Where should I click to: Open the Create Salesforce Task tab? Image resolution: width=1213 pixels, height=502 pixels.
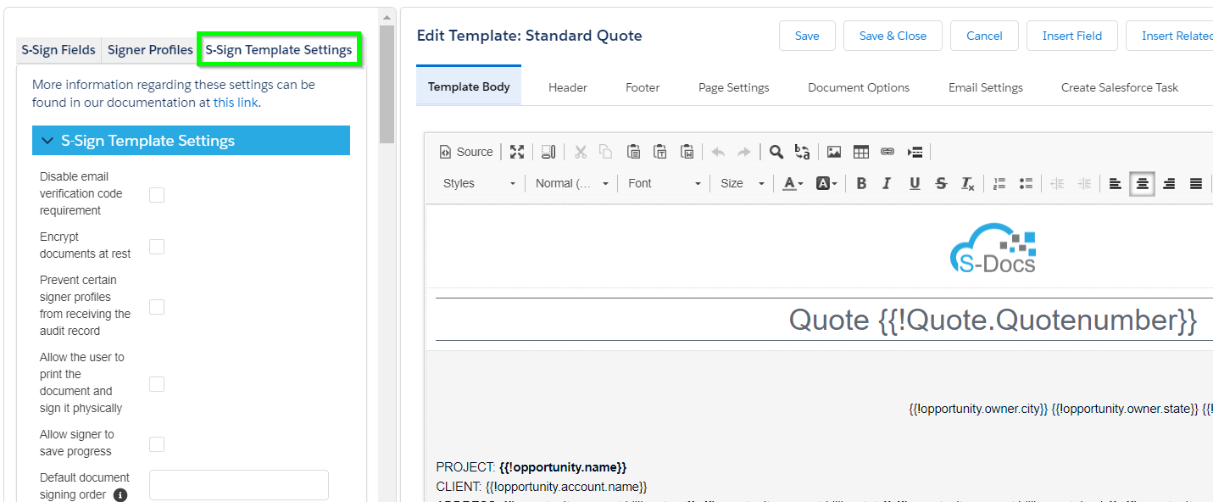[1120, 87]
